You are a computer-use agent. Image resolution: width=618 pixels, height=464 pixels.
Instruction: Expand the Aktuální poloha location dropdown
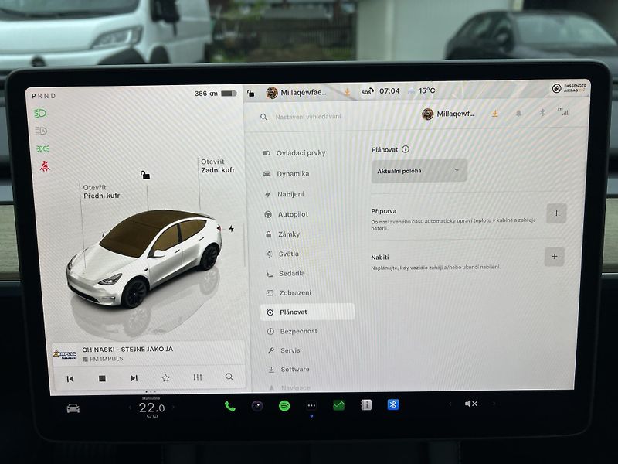(419, 171)
